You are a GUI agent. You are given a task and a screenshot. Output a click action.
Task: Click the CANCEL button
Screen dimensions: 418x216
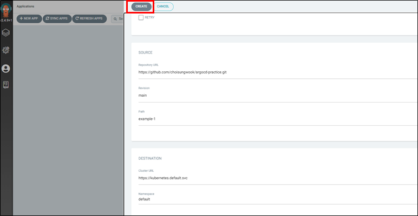click(163, 6)
